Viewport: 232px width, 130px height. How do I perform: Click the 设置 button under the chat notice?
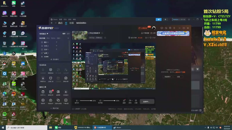click(178, 77)
